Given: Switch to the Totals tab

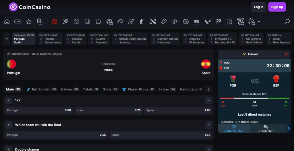Looking at the screenshot, I should (91, 89).
